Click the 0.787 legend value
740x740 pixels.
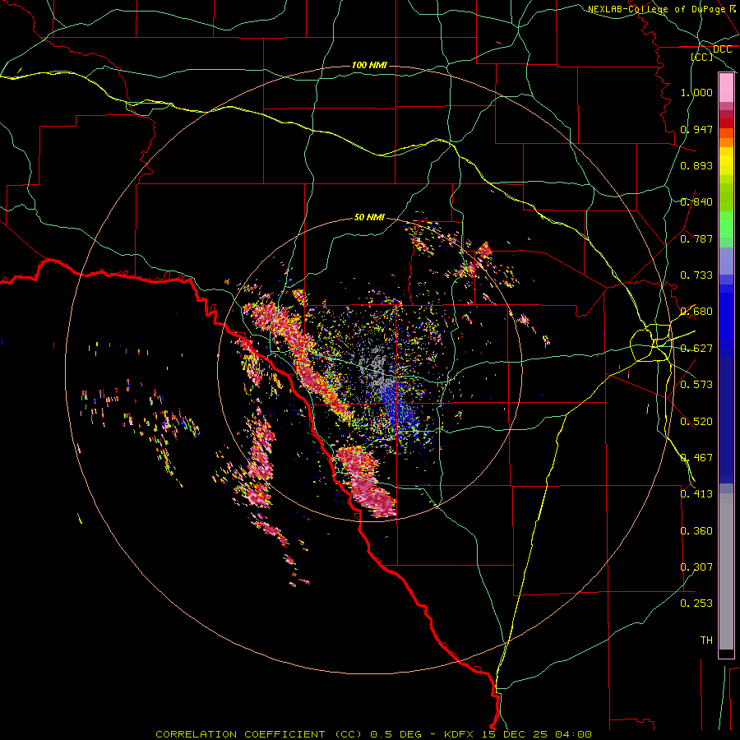696,238
